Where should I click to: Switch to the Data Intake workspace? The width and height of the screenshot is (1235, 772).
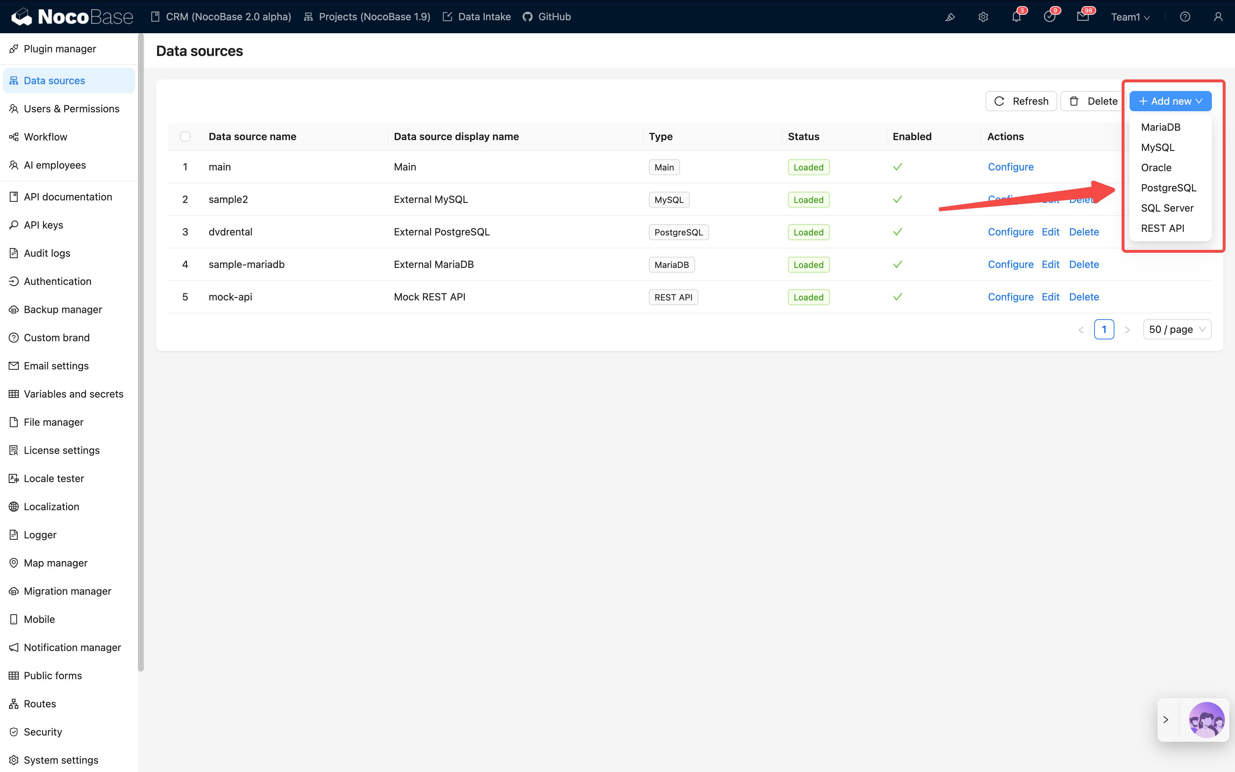(484, 16)
